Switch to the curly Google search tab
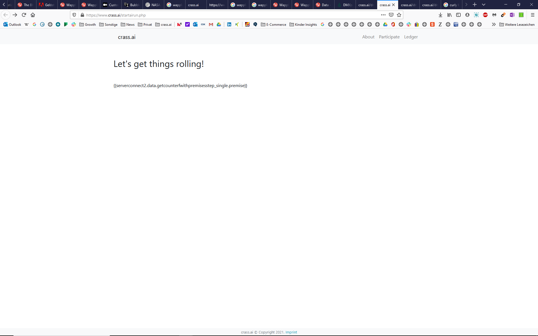The image size is (538, 336). (451, 5)
